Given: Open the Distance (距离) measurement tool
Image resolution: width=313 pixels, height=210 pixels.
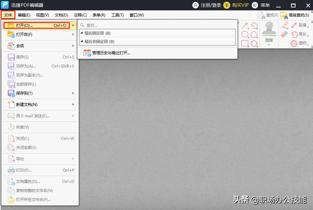Looking at the screenshot, I should pyautogui.click(x=303, y=25).
